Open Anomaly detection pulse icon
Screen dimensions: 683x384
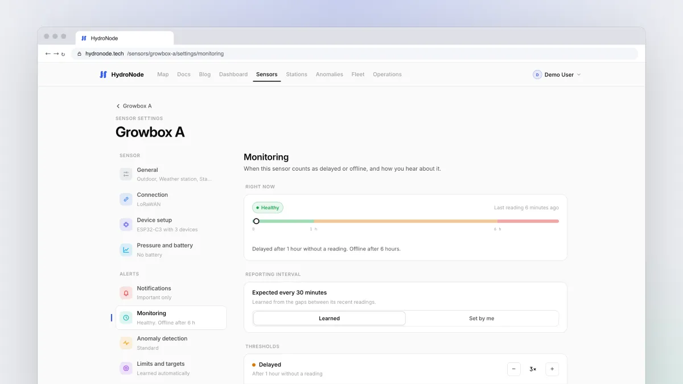coord(126,343)
